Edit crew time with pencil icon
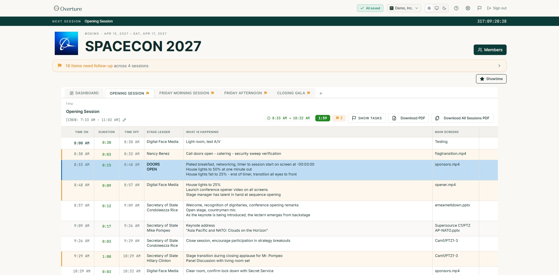The image size is (559, 275). 124,120
